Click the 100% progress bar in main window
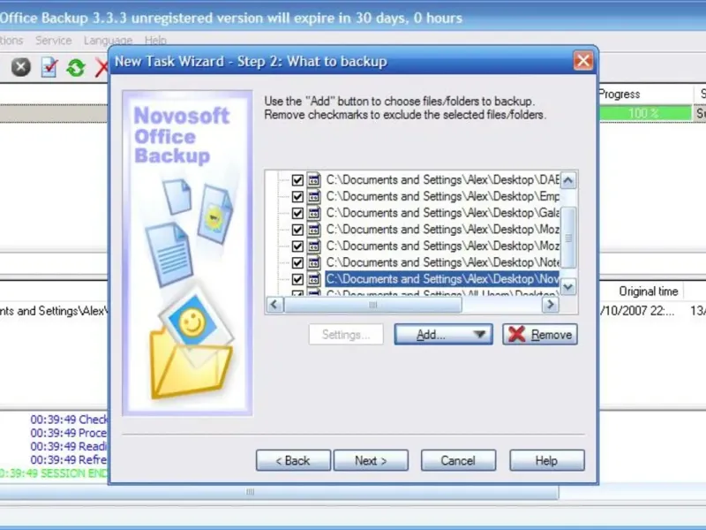 click(x=644, y=113)
